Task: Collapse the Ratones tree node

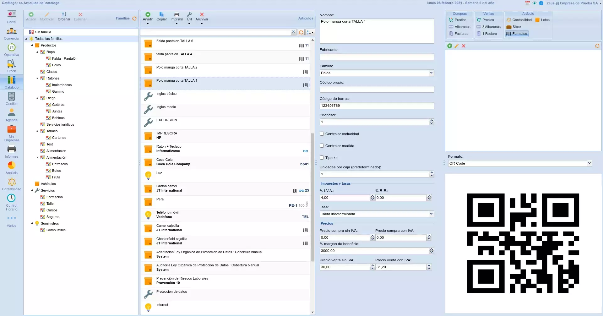Action: tap(37, 78)
